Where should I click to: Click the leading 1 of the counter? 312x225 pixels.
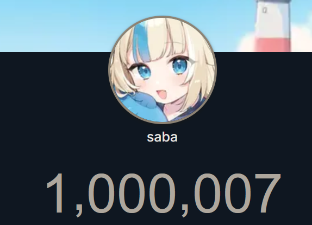(55, 193)
